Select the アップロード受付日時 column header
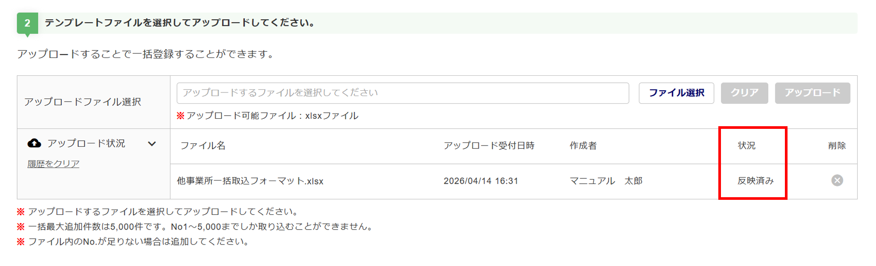Screen dimensions: 876x266 click(489, 145)
